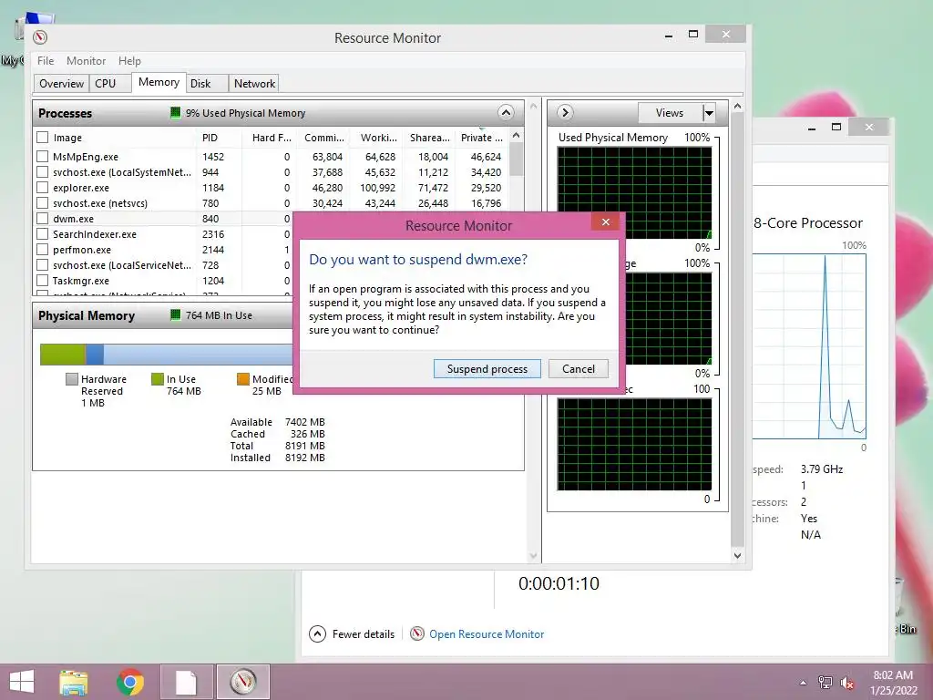Image resolution: width=933 pixels, height=700 pixels.
Task: Open File Explorer from the taskbar
Action: pos(74,682)
